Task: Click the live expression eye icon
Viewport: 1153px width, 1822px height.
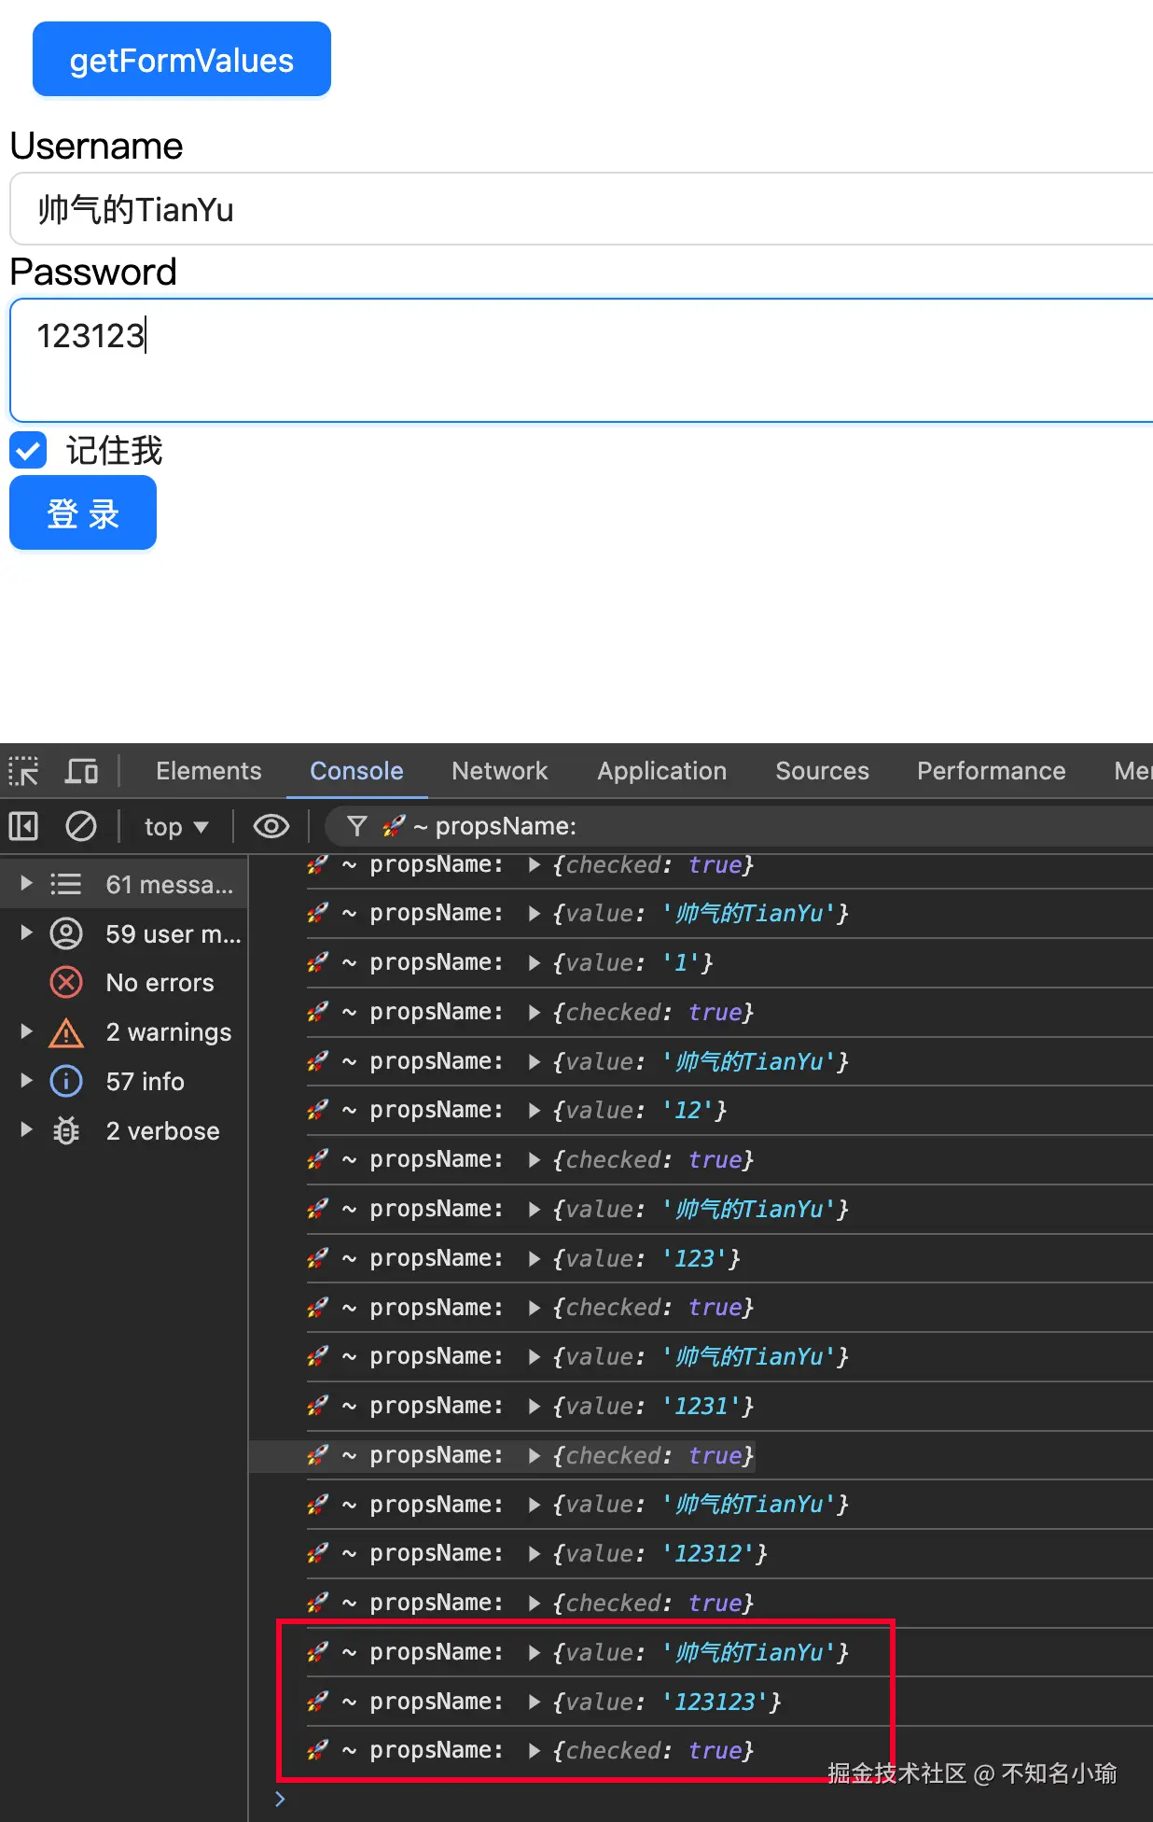Action: [x=271, y=826]
